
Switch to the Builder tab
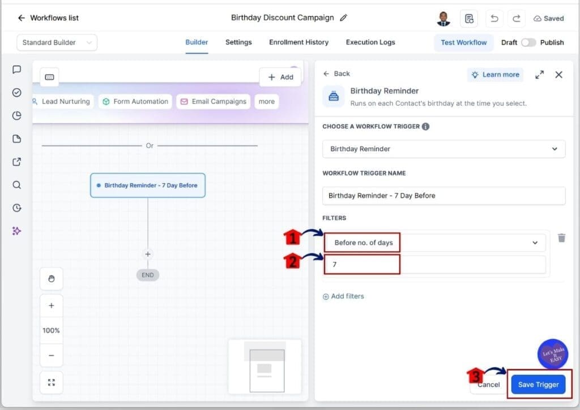[197, 42]
